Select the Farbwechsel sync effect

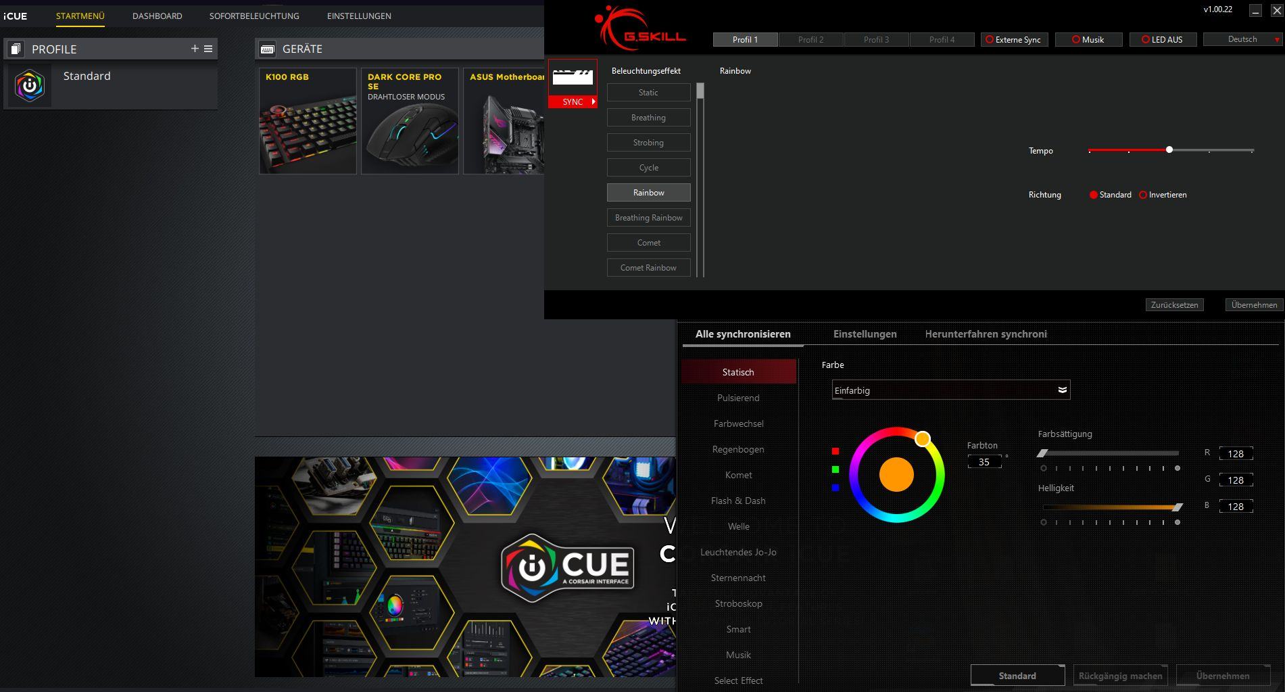738,423
